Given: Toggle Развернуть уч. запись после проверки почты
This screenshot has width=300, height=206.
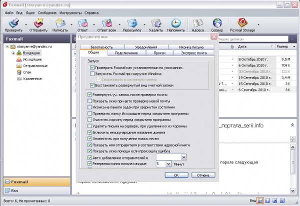Looking at the screenshot, I should [x=89, y=94].
